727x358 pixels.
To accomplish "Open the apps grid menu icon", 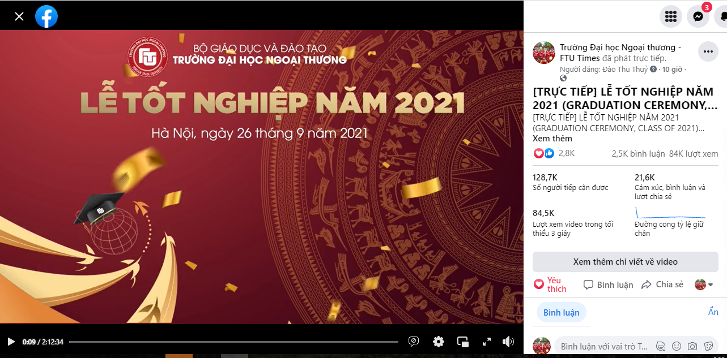I will [x=671, y=16].
